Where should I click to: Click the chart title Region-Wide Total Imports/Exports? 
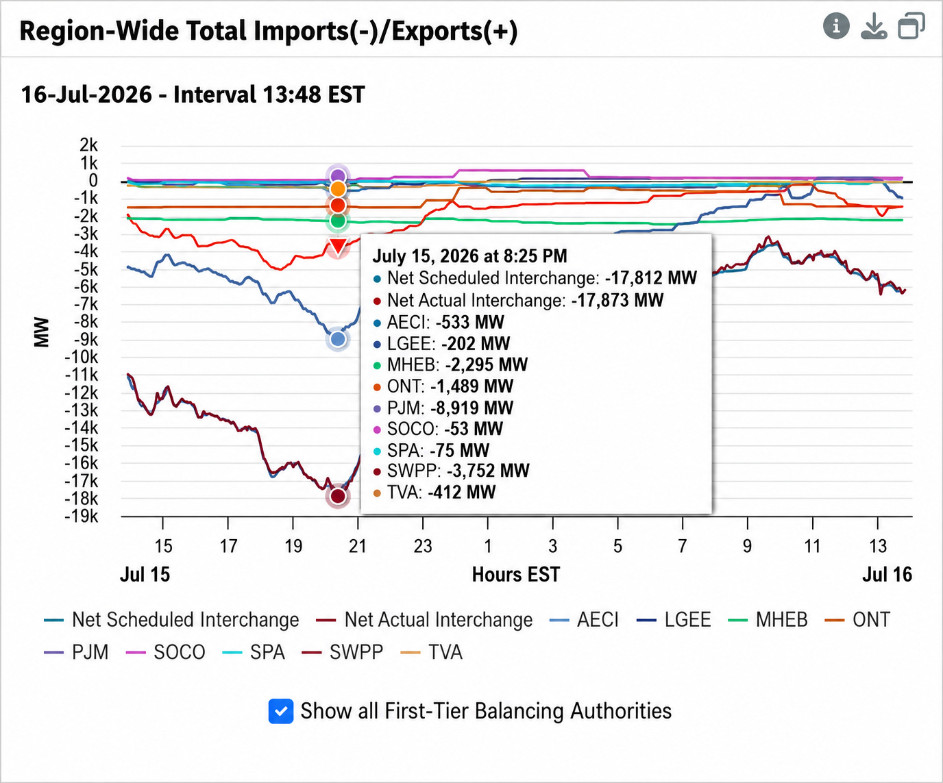pyautogui.click(x=269, y=31)
